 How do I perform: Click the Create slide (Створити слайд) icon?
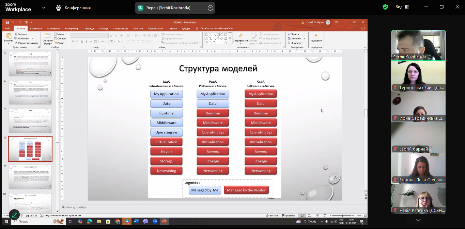pyautogui.click(x=48, y=36)
